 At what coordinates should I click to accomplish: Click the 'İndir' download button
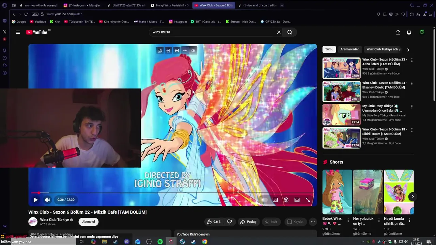click(271, 222)
